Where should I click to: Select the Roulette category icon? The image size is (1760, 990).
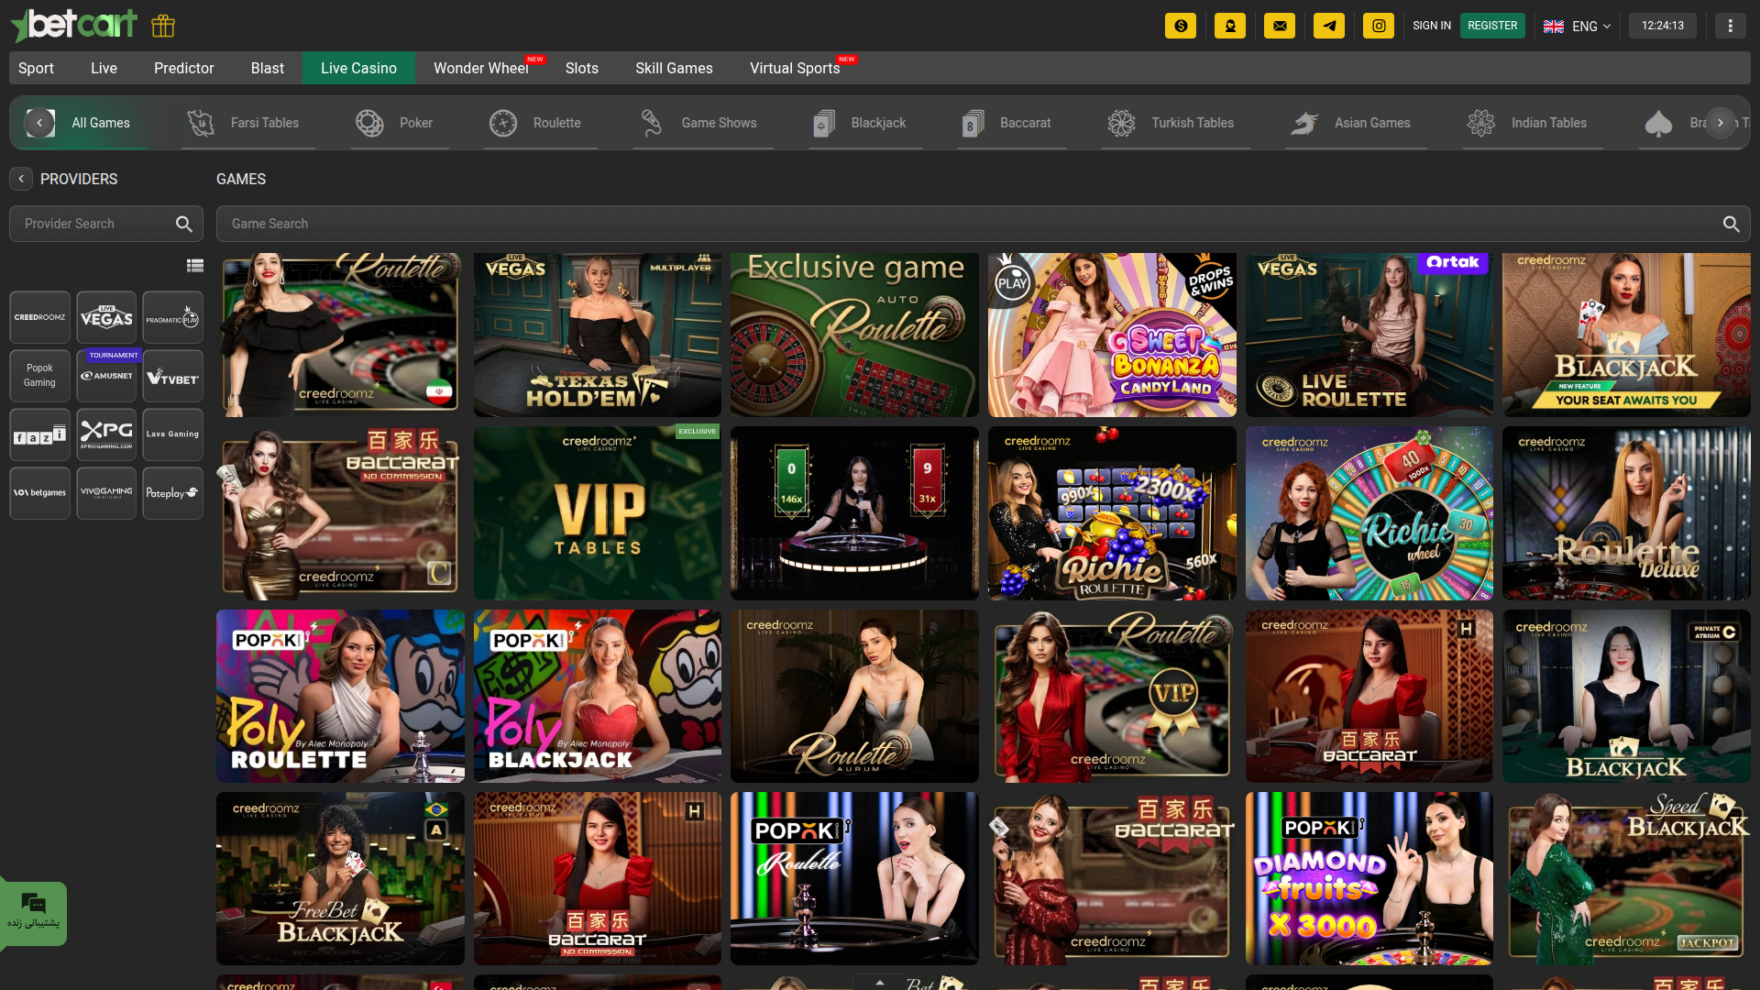coord(503,122)
